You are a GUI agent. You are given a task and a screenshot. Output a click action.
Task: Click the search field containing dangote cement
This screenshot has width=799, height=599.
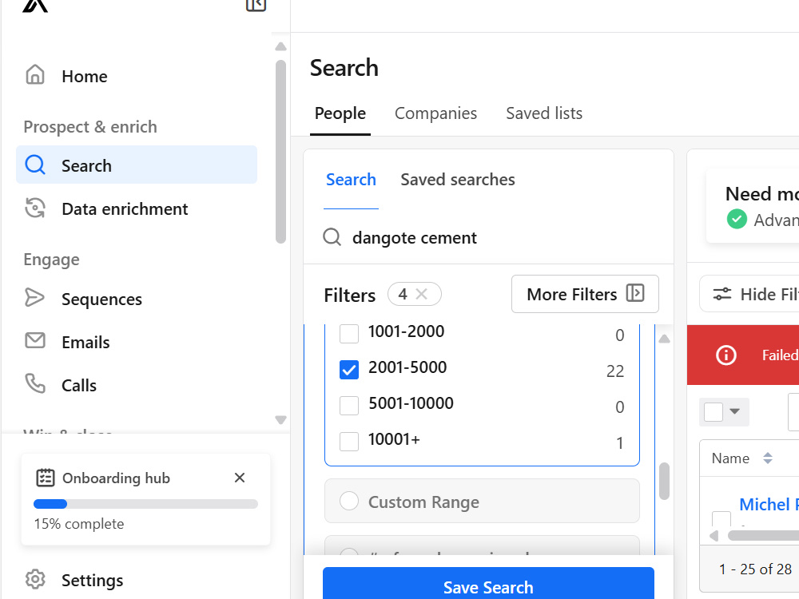click(x=488, y=237)
